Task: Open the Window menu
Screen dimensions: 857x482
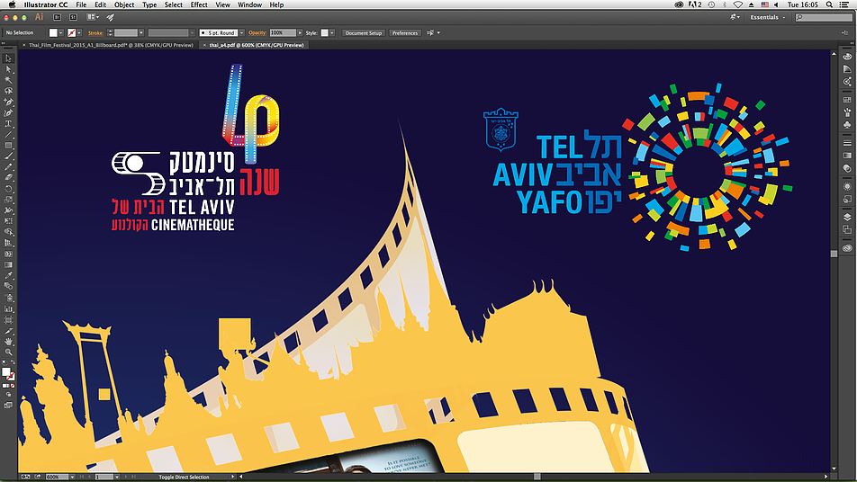Action: (249, 4)
